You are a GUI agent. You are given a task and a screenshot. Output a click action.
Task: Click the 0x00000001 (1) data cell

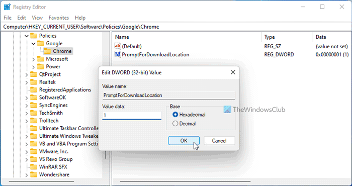pyautogui.click(x=332, y=54)
